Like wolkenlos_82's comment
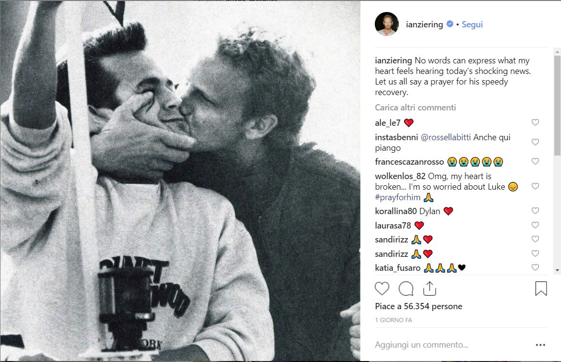The image size is (561, 362). pyautogui.click(x=535, y=186)
